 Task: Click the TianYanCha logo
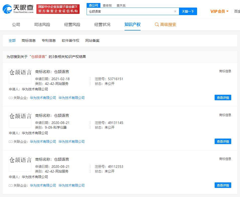(18, 9)
